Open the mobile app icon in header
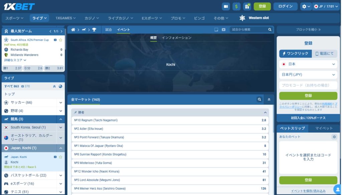 (226, 7)
